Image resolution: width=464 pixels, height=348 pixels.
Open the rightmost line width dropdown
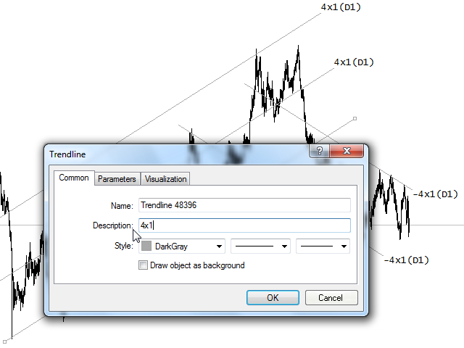click(x=323, y=246)
